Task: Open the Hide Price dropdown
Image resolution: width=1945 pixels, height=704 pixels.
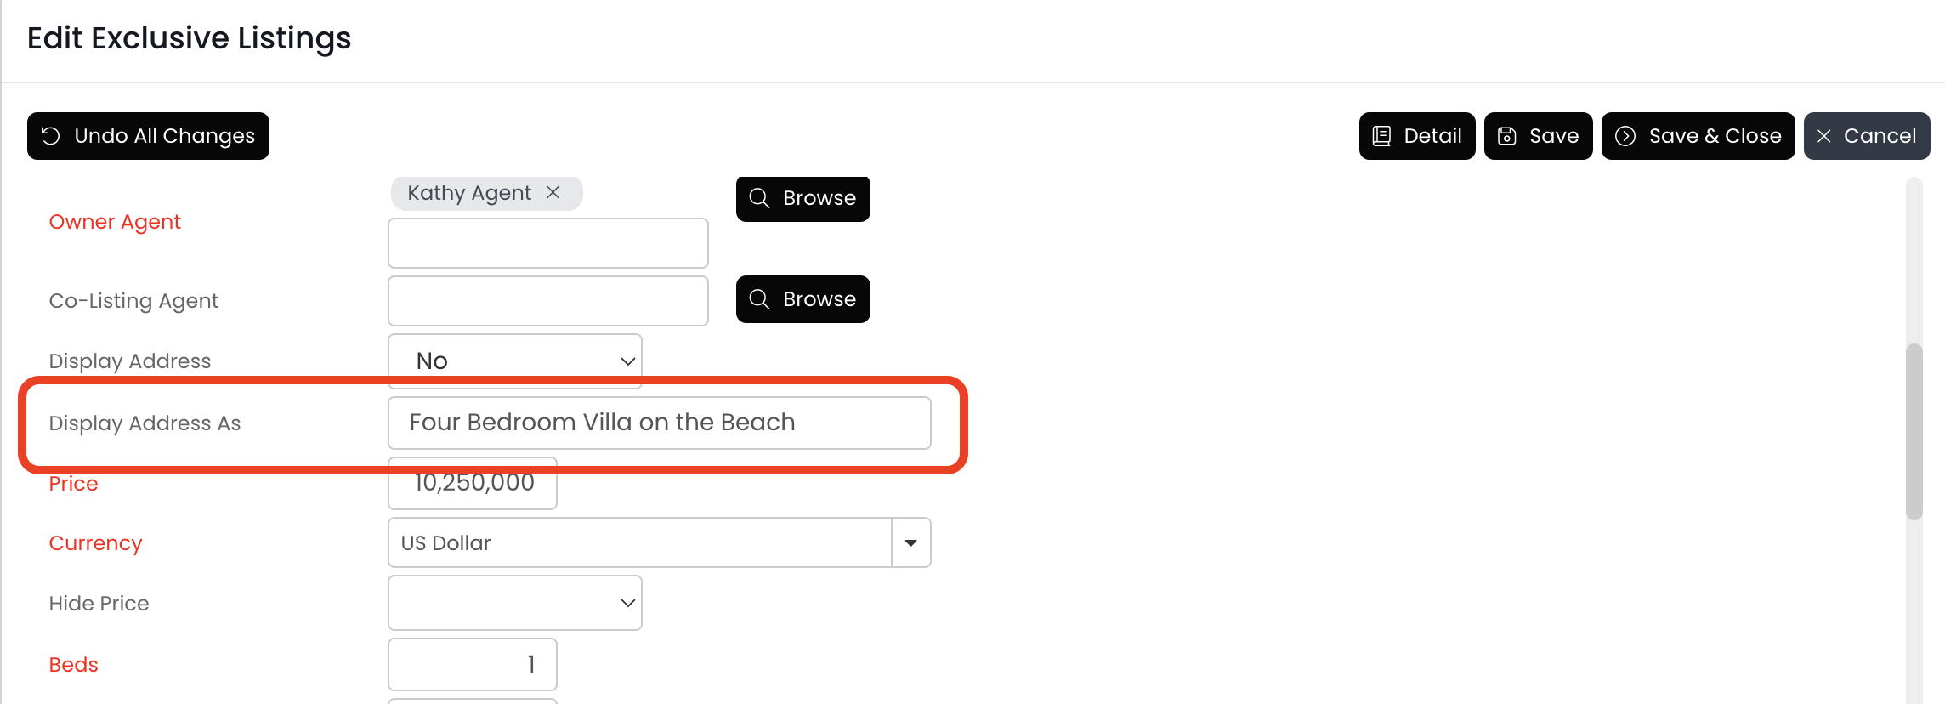Action: [514, 603]
